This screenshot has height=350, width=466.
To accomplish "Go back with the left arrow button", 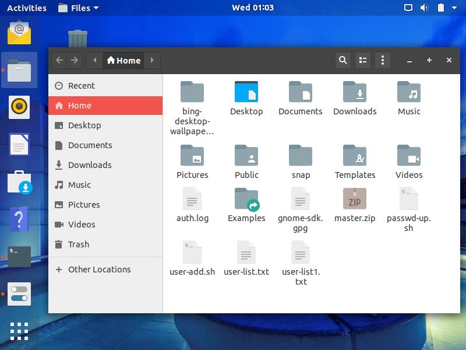I will click(59, 61).
